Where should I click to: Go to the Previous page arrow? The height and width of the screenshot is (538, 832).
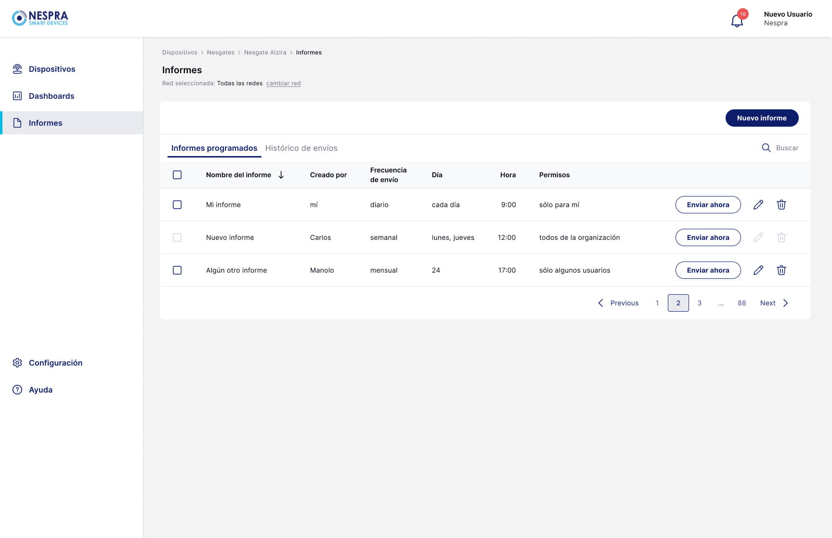pyautogui.click(x=600, y=303)
